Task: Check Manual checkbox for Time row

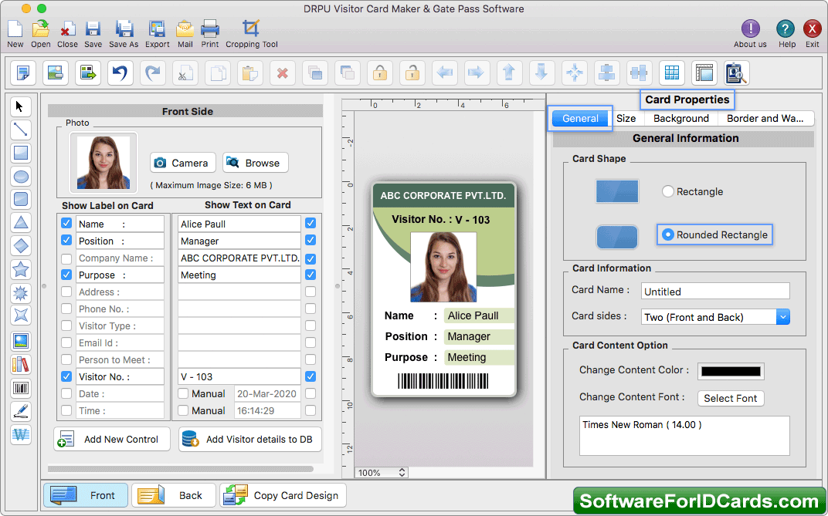Action: [x=183, y=410]
